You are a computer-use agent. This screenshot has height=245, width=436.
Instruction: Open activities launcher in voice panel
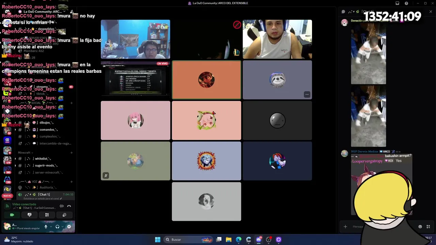(x=47, y=215)
